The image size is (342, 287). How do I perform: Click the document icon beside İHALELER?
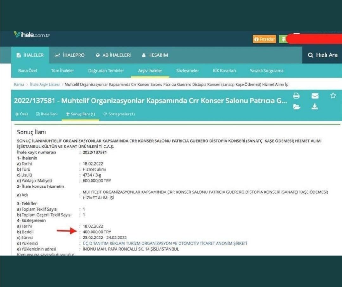(x=19, y=55)
